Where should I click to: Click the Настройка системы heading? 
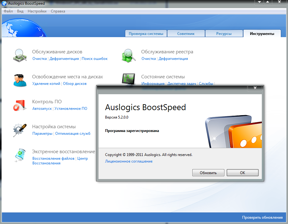pos(54,127)
